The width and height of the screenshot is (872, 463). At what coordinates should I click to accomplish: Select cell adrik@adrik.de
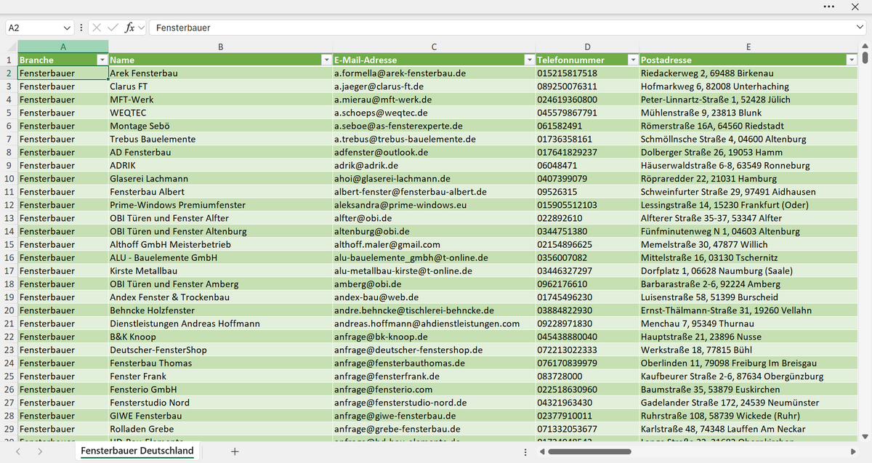(434, 166)
